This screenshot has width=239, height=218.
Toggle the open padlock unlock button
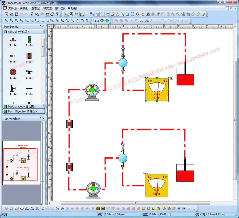62,208
